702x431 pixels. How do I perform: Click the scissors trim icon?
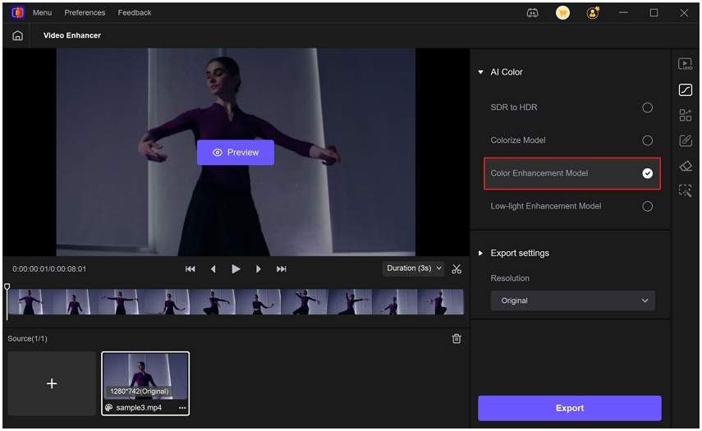pos(457,269)
